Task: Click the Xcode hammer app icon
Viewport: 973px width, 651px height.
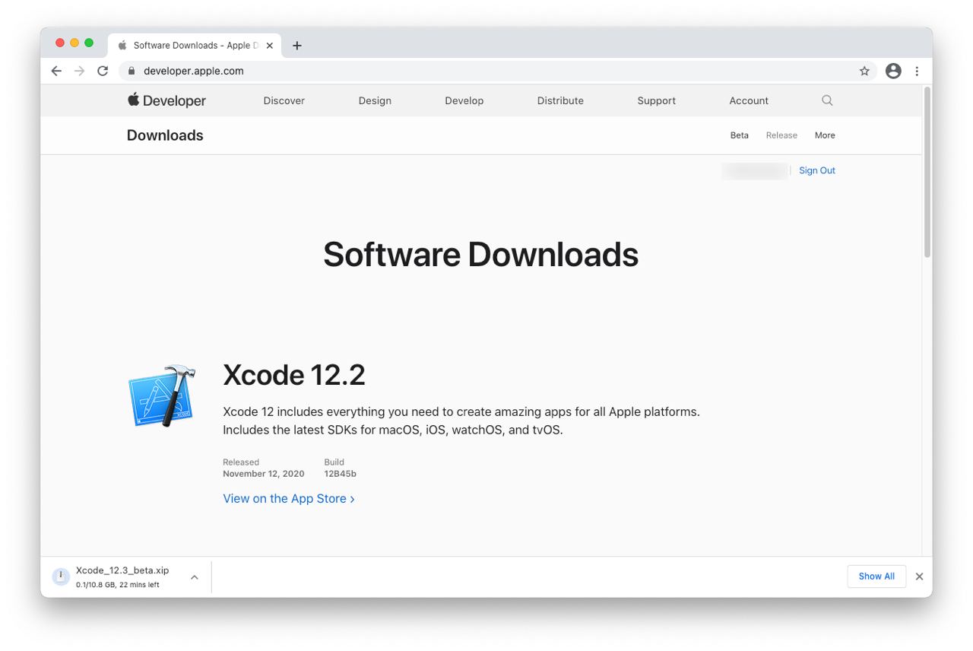Action: click(162, 395)
